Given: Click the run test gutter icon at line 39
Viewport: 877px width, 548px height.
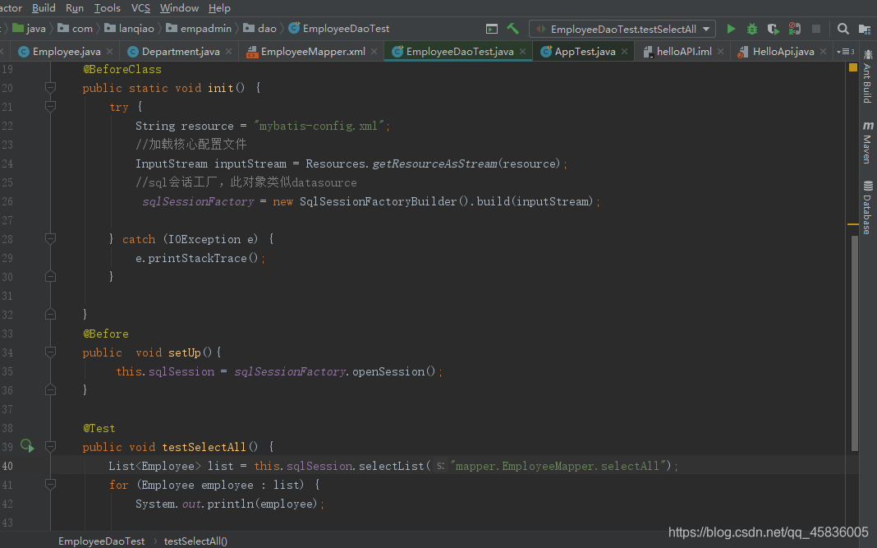Looking at the screenshot, I should [x=27, y=446].
